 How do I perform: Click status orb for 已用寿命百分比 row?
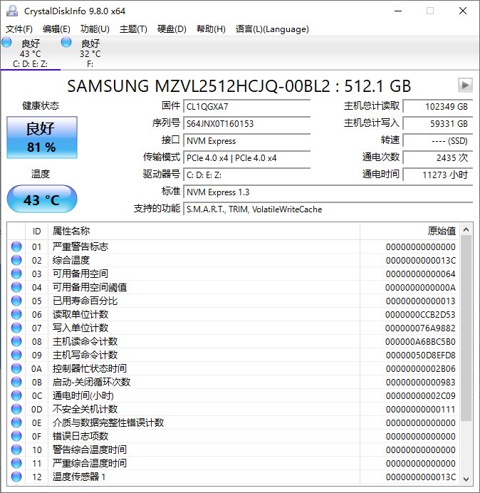click(x=16, y=301)
